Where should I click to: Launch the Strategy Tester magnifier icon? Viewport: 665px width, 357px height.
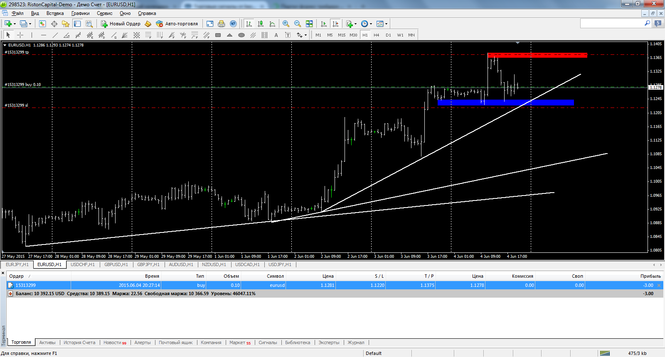tap(89, 24)
